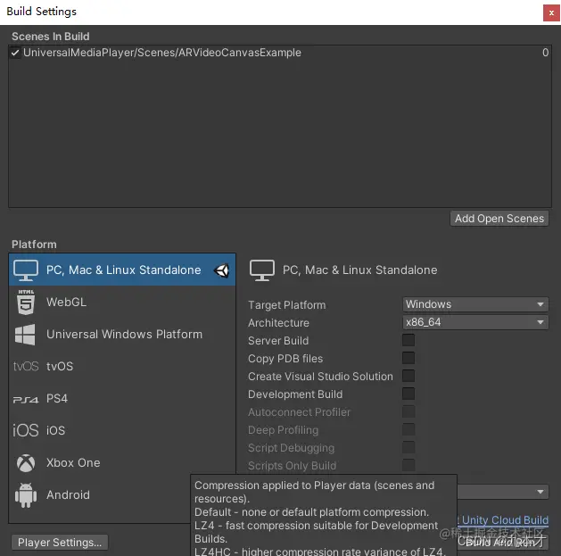Select Universal Windows Platform in the platform list
561x556 pixels.
(122, 335)
